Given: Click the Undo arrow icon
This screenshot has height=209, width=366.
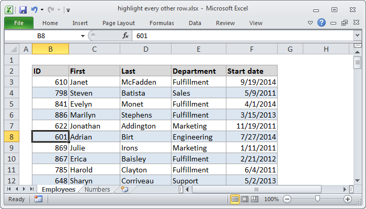Looking at the screenshot, I should [35, 10].
